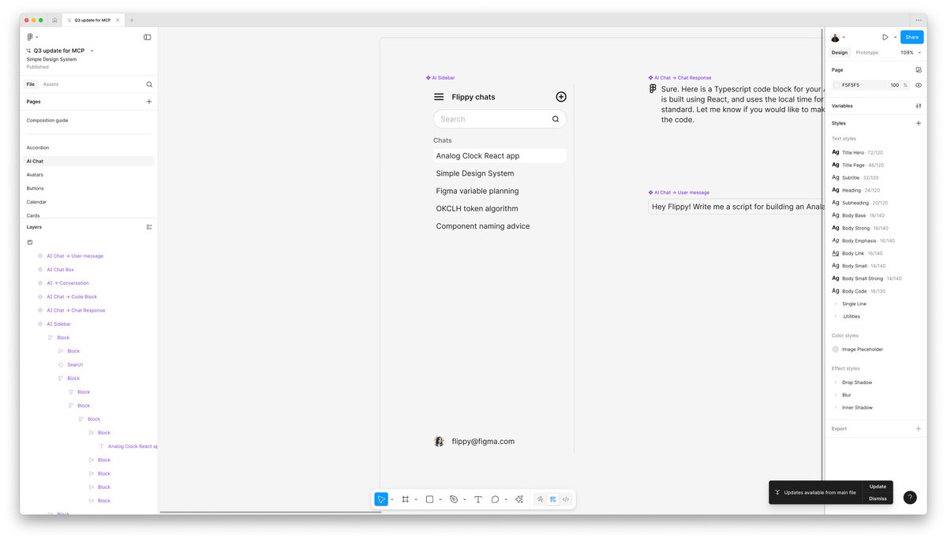Screen dimensions: 947x541
Task: Click the home tab icon
Action: pos(54,20)
